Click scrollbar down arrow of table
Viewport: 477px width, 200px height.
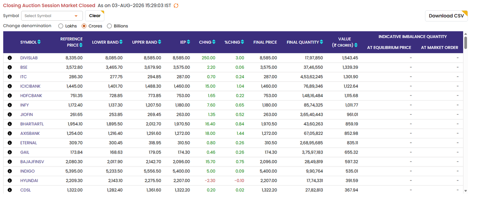tap(466, 191)
